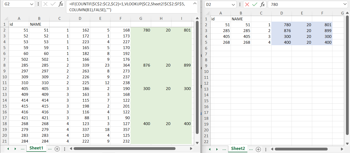Select cell B12 showing 405 in Sheet1
Viewport: 350px width, 153px height.
pyautogui.click(x=39, y=88)
